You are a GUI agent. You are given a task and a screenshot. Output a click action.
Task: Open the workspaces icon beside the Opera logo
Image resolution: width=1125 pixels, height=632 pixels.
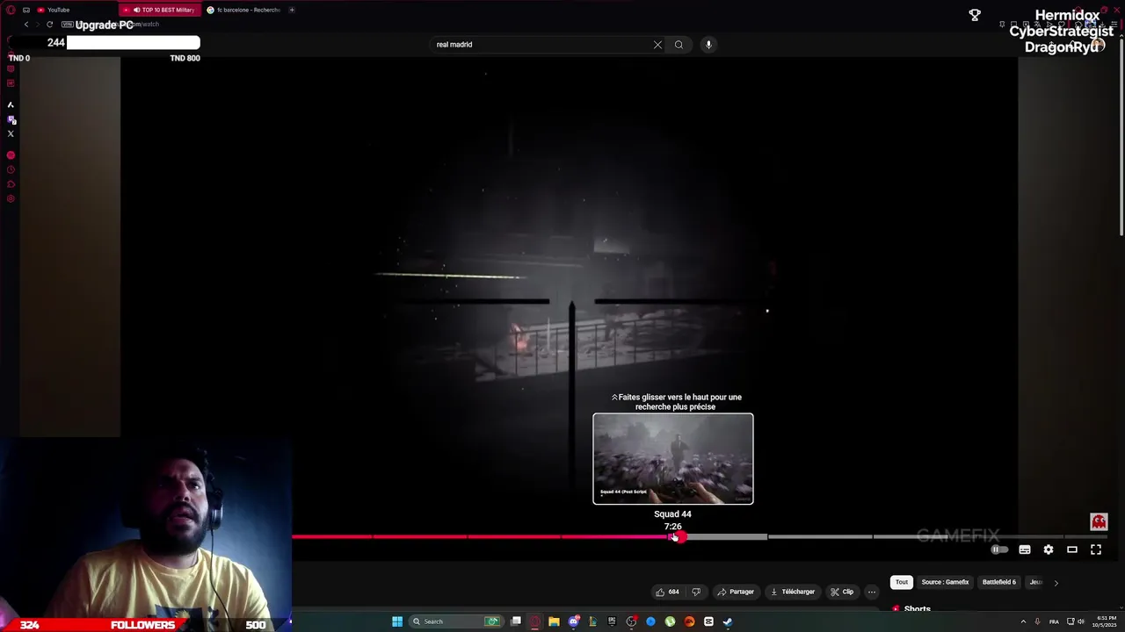25,10
